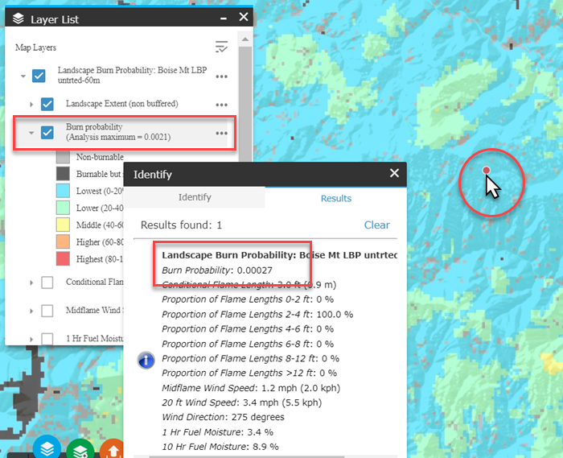Click the Burnable dark gray legend swatch
The width and height of the screenshot is (563, 458).
63,174
